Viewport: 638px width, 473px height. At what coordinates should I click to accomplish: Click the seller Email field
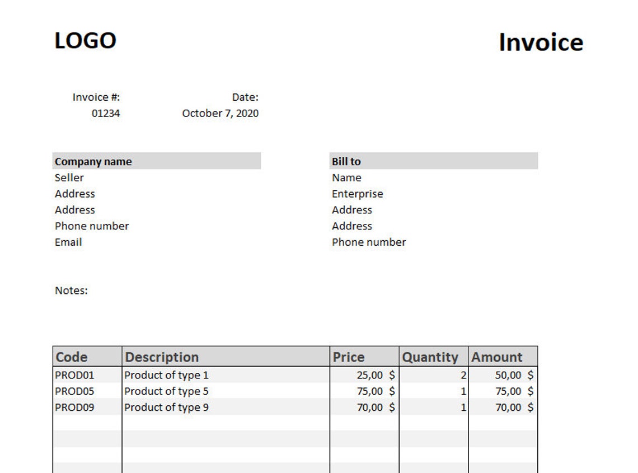coord(68,242)
